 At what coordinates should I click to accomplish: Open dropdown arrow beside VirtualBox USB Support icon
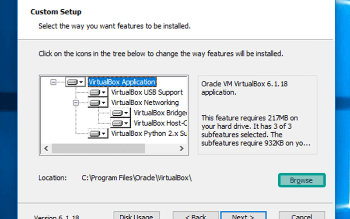(x=104, y=92)
